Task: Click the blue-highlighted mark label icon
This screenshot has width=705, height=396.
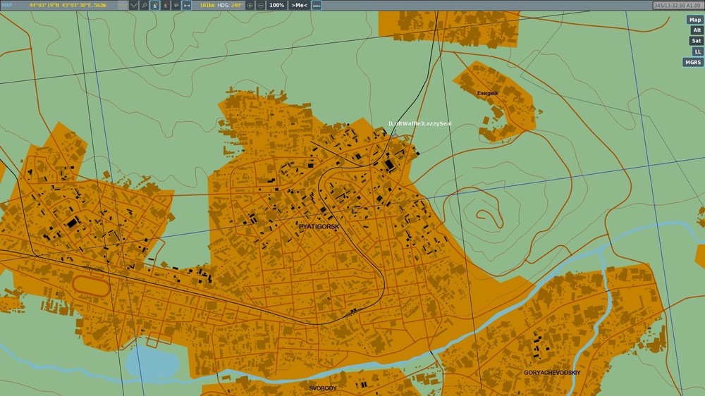Action: click(155, 5)
